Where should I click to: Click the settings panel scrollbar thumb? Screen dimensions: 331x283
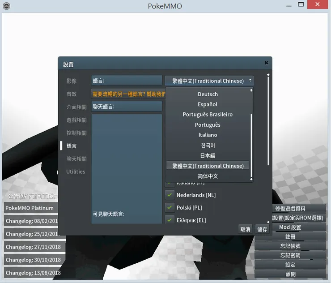pos(268,121)
